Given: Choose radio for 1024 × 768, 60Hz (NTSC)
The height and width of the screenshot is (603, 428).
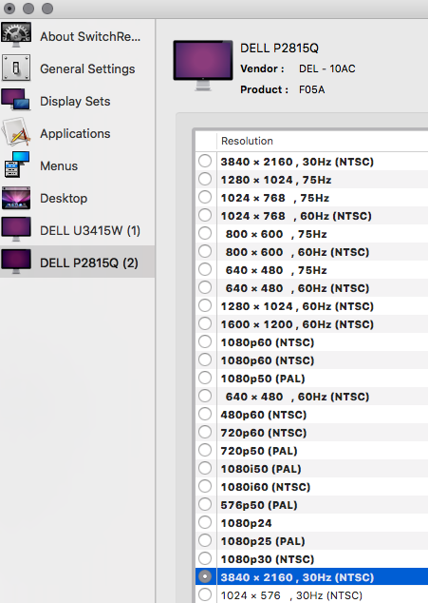Looking at the screenshot, I should click(205, 215).
